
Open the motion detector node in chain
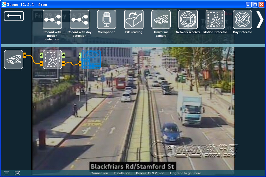(x=52, y=59)
